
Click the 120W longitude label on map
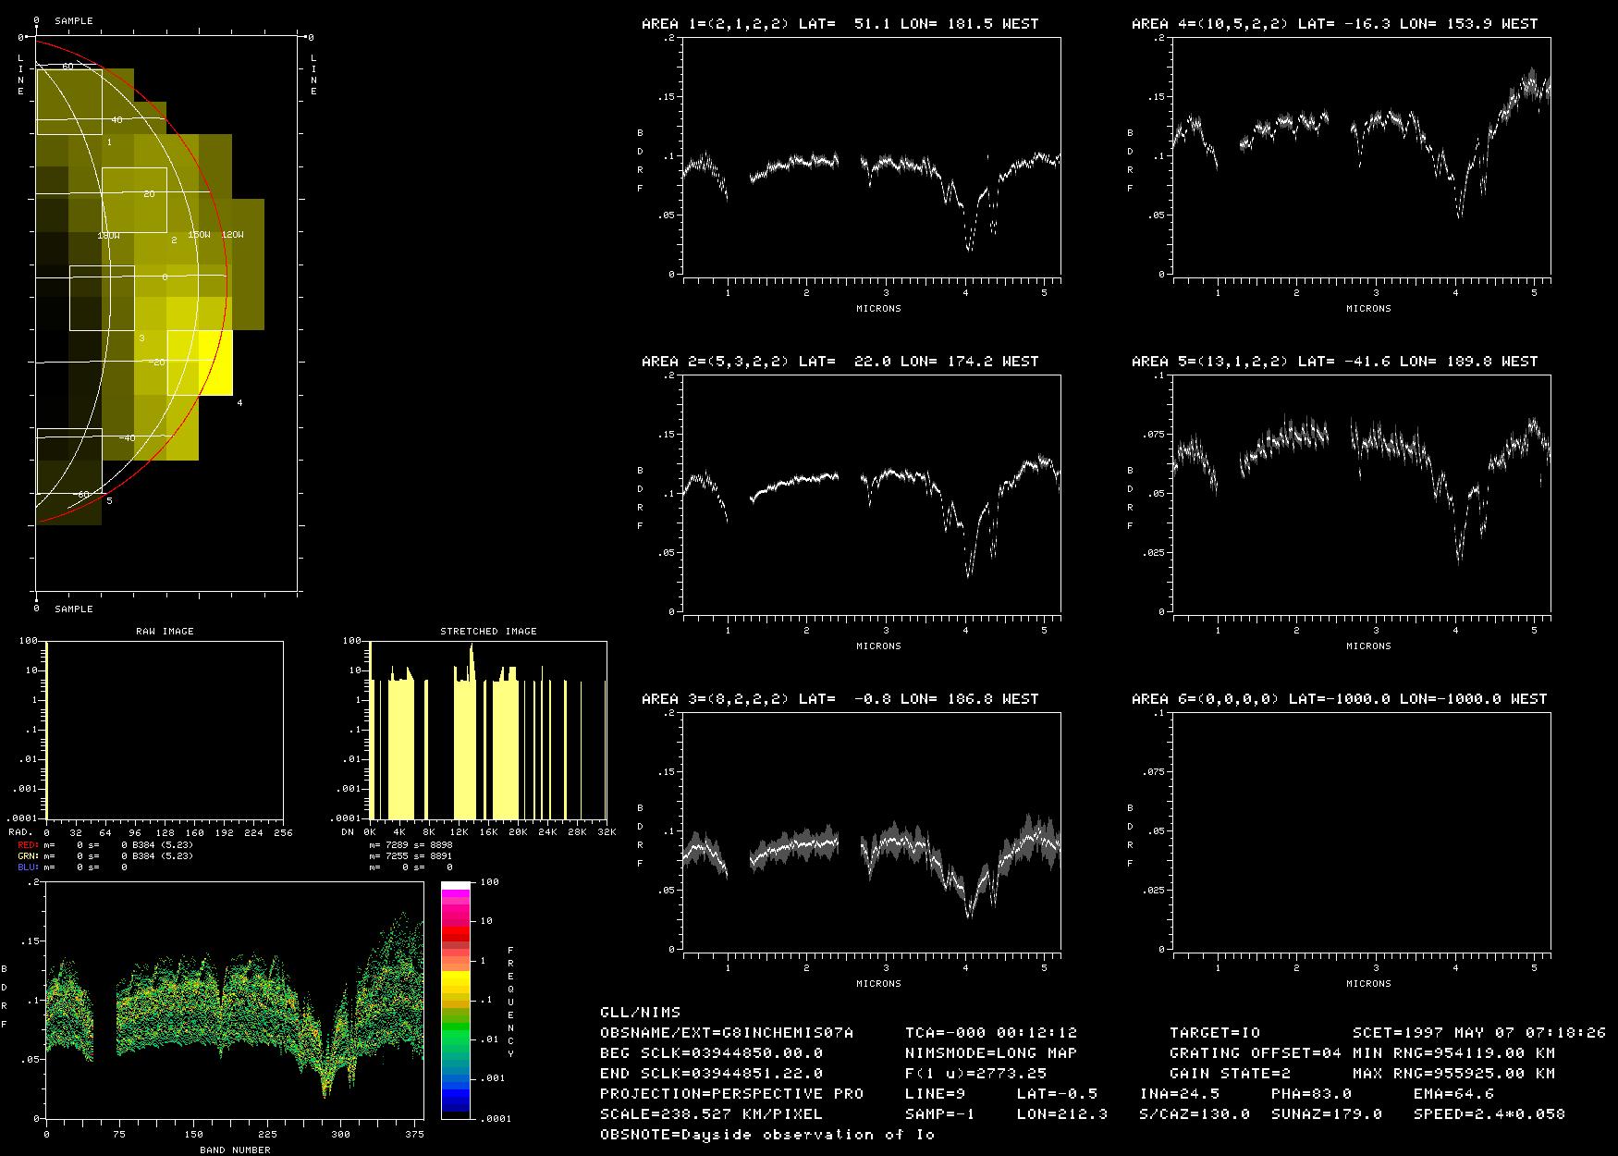232,235
